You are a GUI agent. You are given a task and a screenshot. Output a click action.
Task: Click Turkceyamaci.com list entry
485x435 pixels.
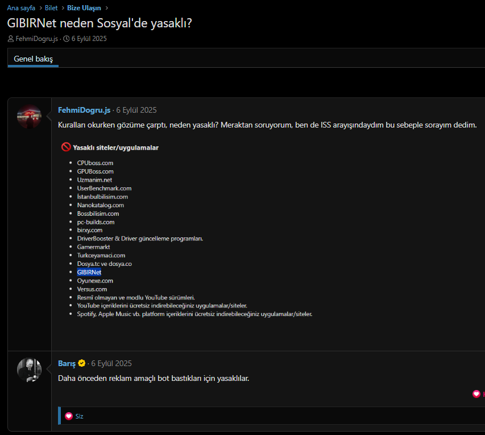click(101, 255)
